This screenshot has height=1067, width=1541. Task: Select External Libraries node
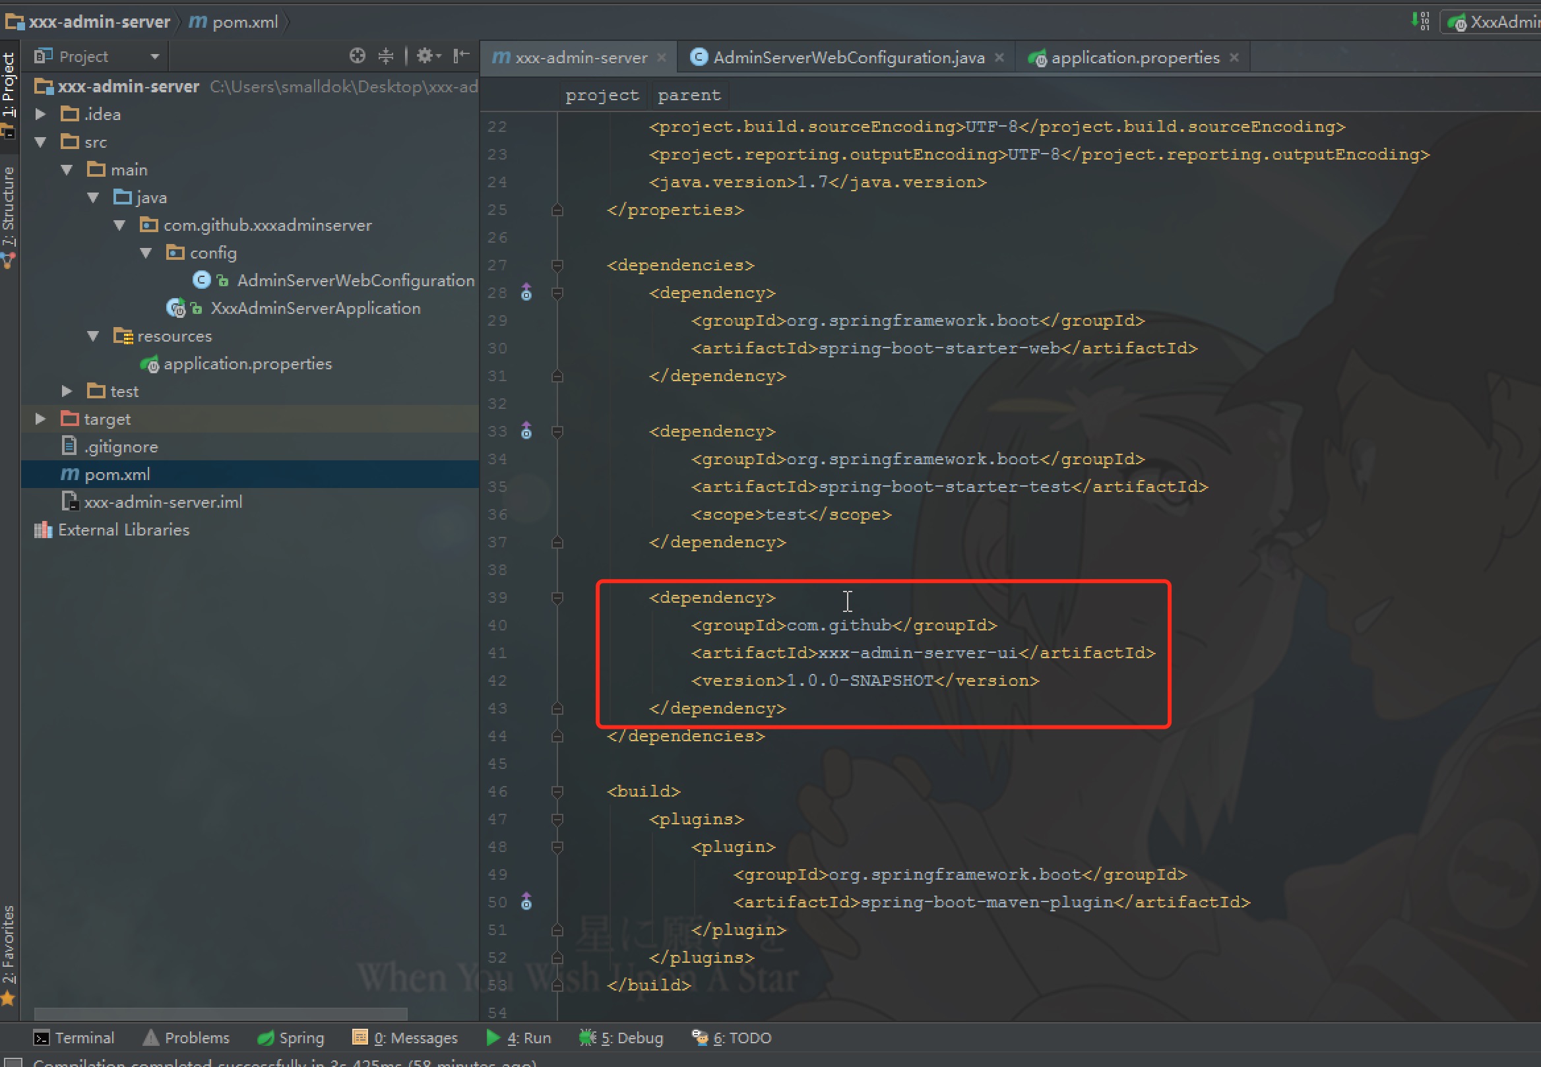pos(111,530)
